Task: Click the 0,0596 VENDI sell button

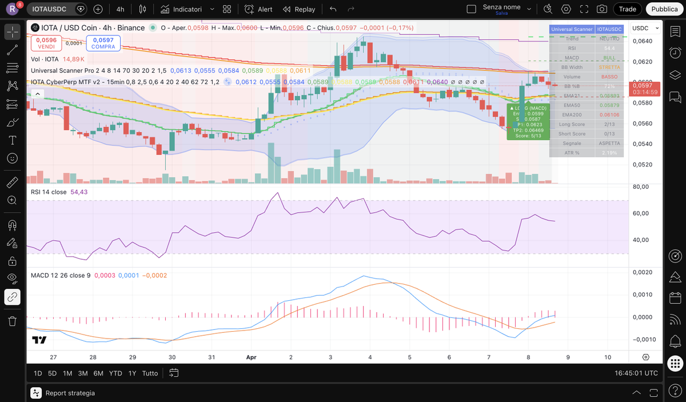Action: pyautogui.click(x=46, y=43)
